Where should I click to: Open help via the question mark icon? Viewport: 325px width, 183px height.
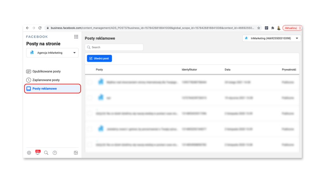tap(55, 153)
